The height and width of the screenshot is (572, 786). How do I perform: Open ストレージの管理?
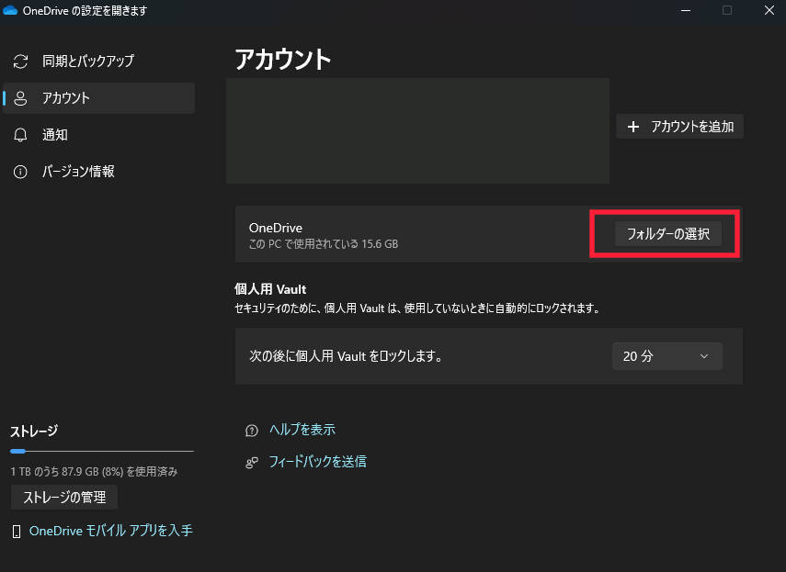pyautogui.click(x=64, y=497)
